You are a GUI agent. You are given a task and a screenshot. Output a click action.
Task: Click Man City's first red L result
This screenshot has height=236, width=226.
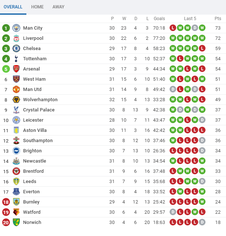pyautogui.click(x=173, y=28)
